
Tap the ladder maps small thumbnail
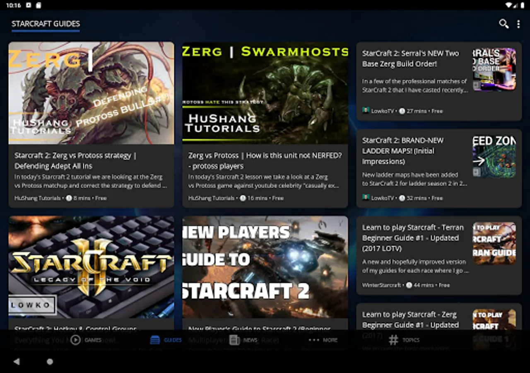(x=494, y=156)
